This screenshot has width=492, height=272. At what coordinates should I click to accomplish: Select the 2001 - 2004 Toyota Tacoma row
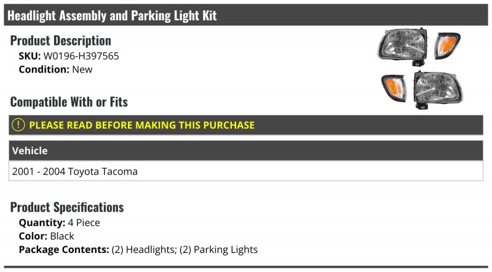[x=246, y=171]
